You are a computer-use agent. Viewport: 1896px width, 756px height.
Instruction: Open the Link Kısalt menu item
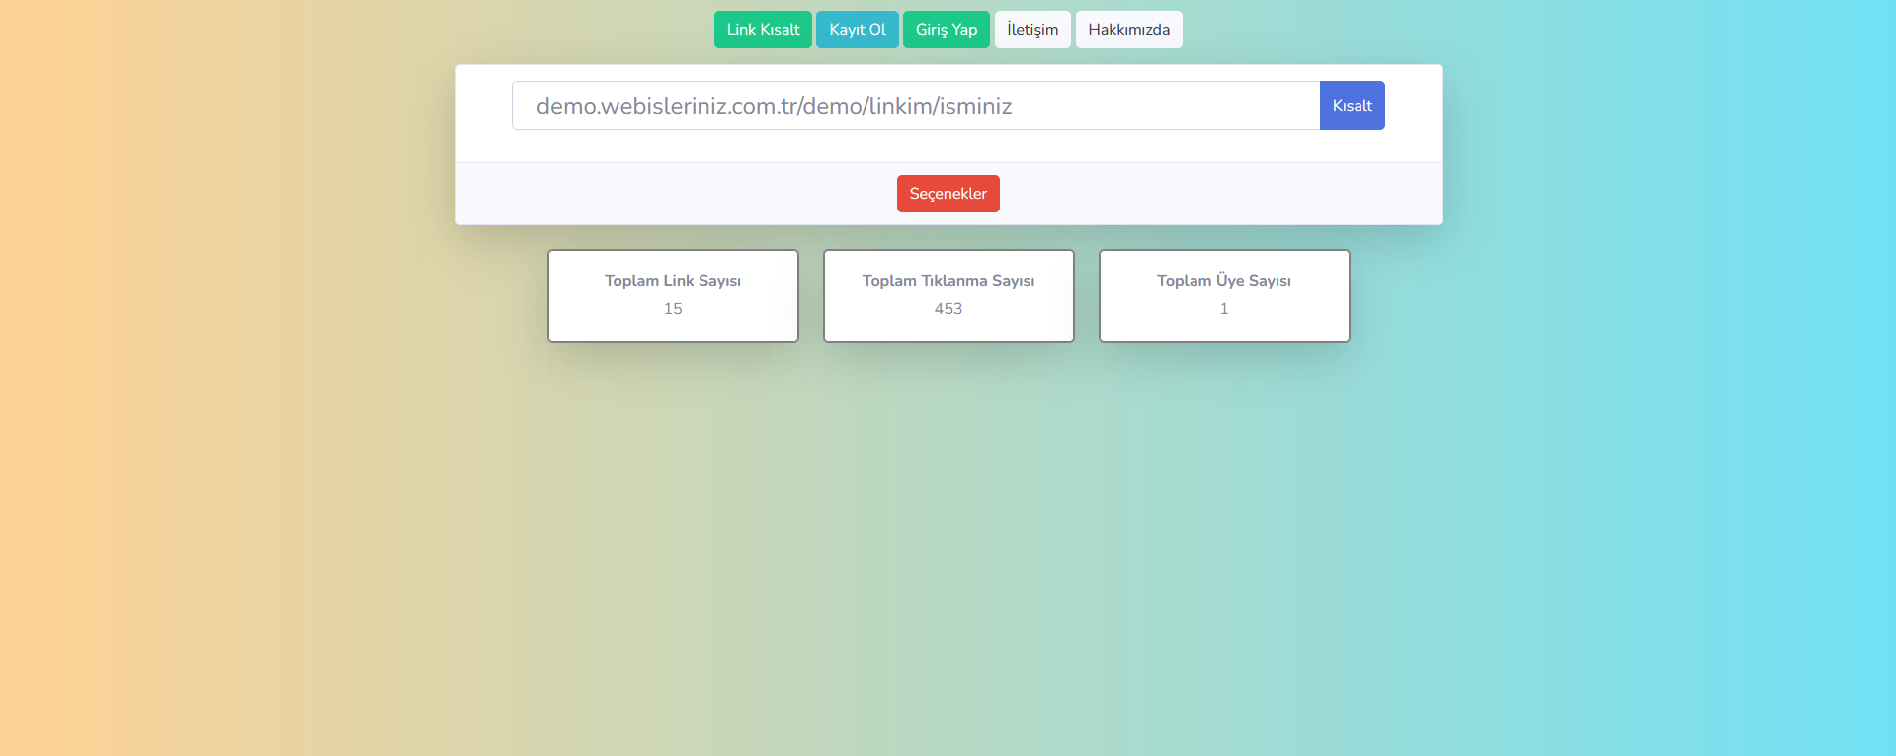[x=763, y=30]
